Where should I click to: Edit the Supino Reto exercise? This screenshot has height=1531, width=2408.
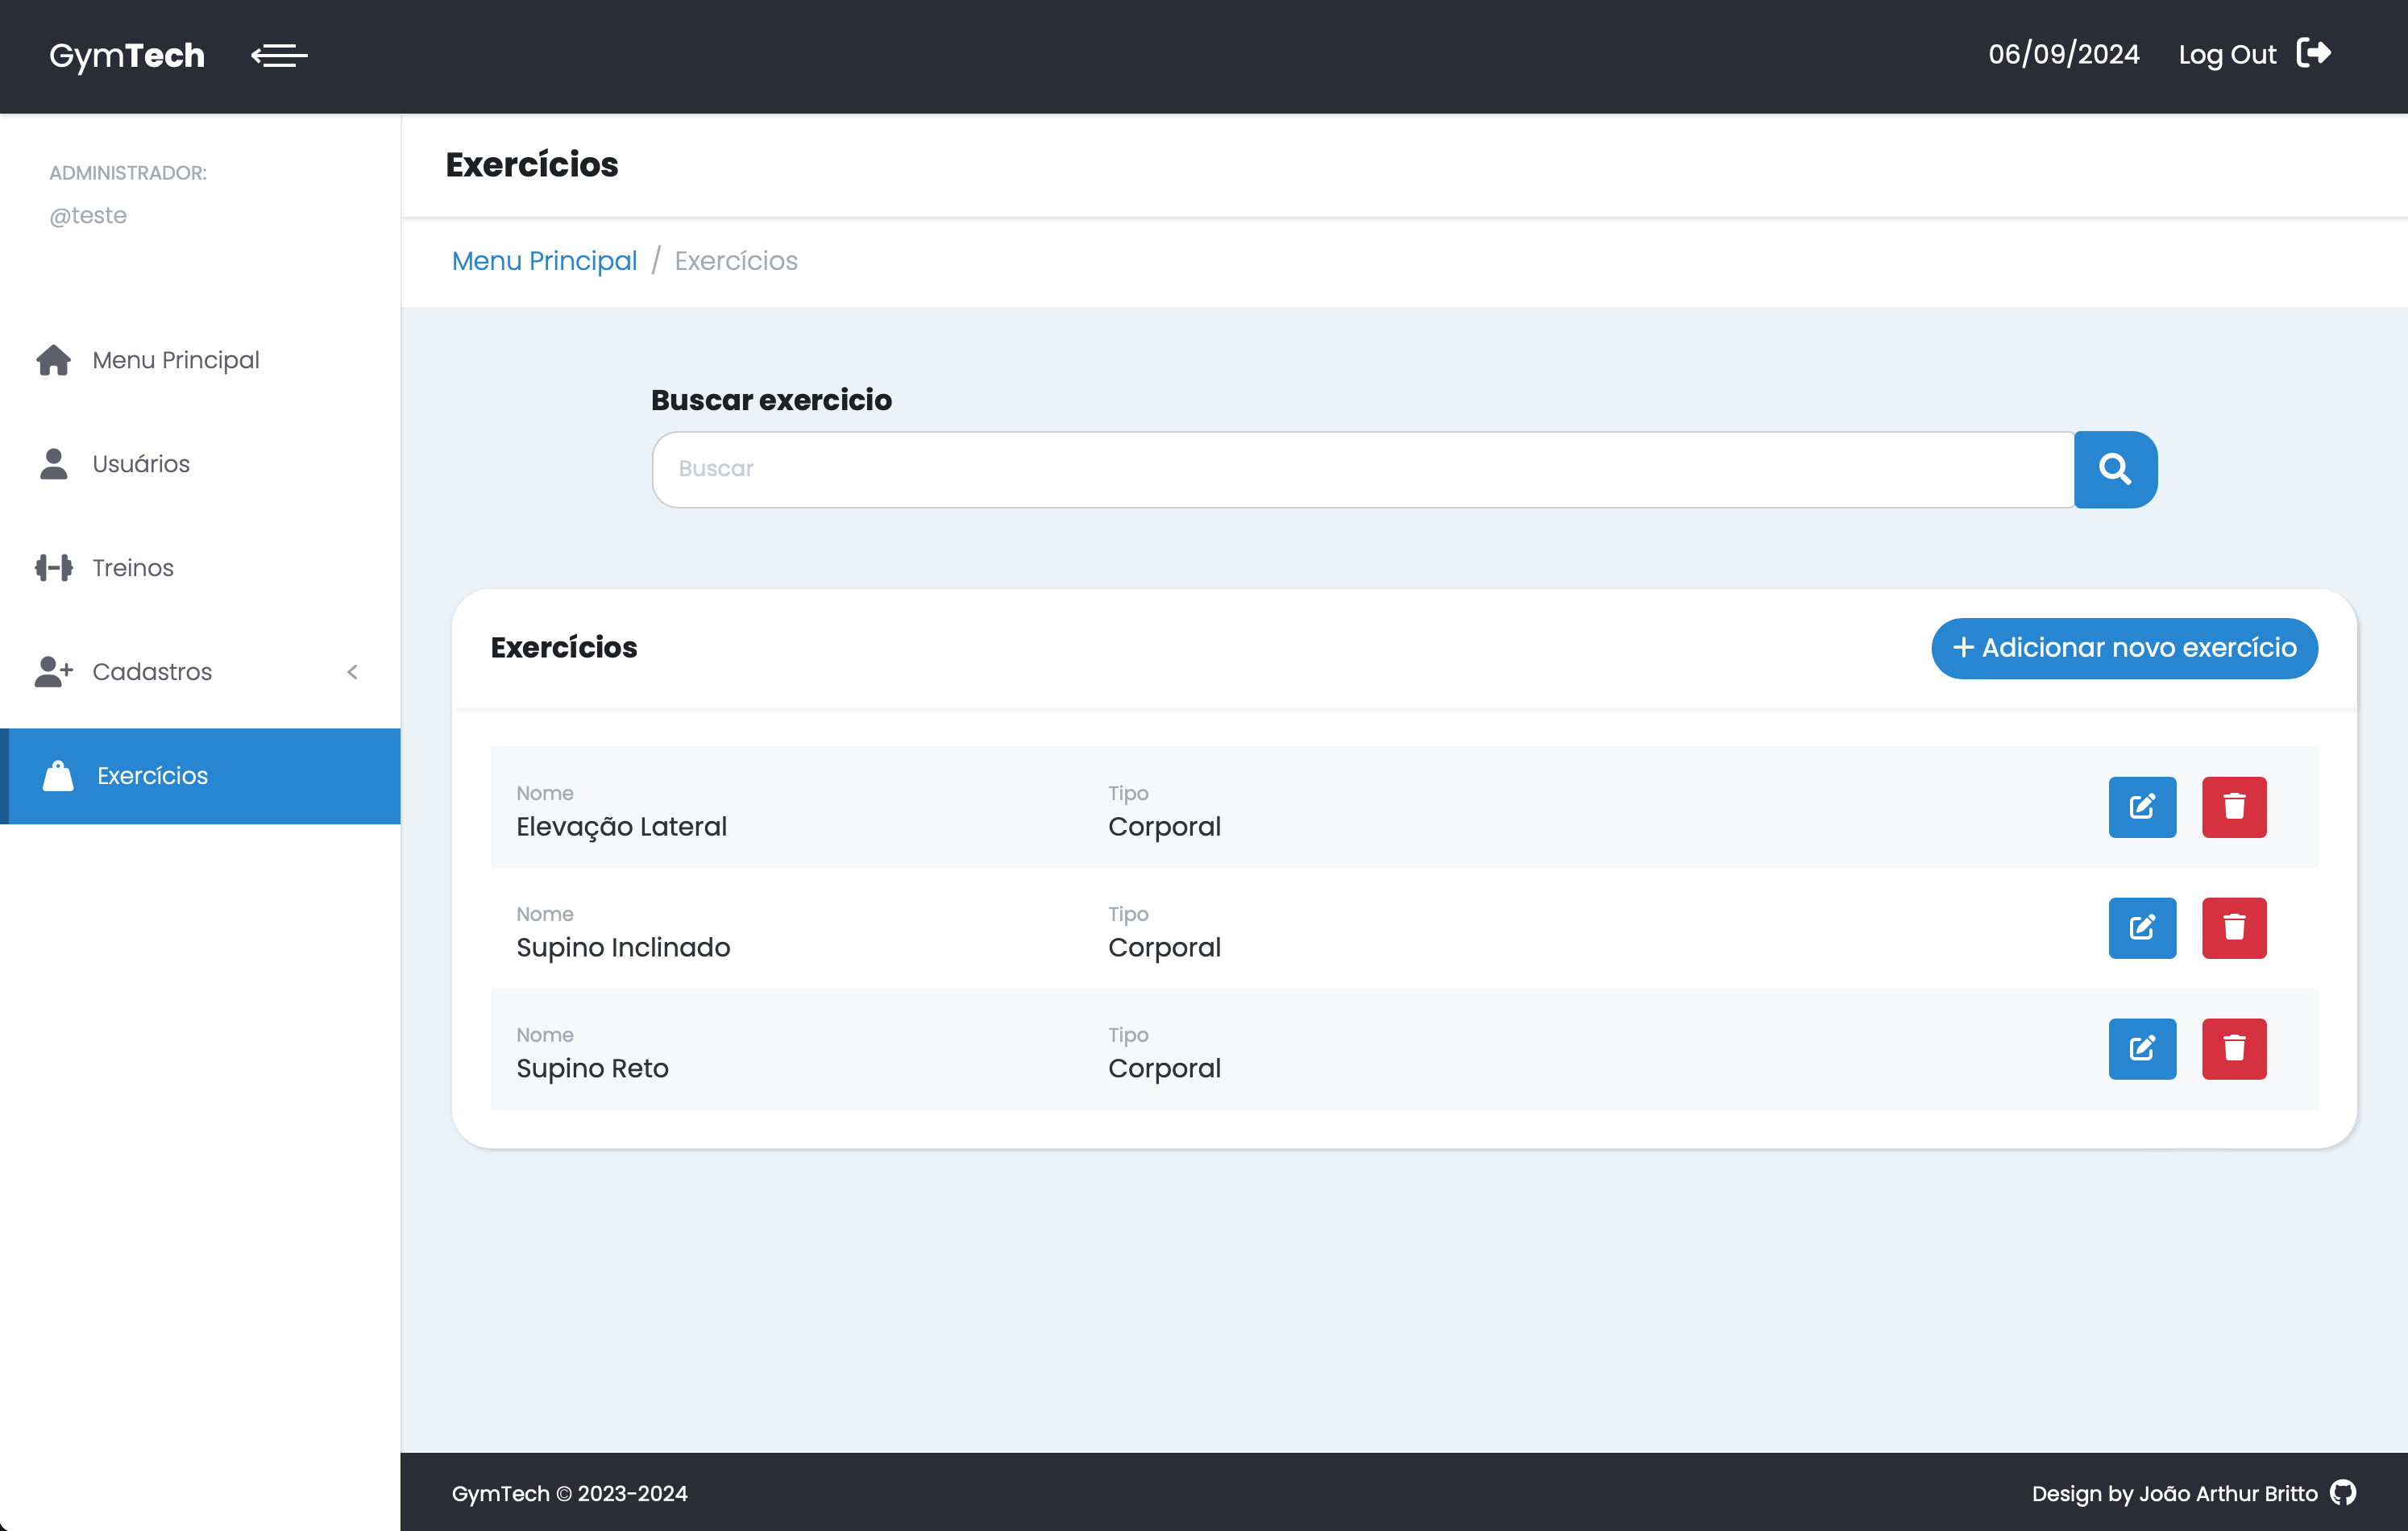coord(2141,1048)
